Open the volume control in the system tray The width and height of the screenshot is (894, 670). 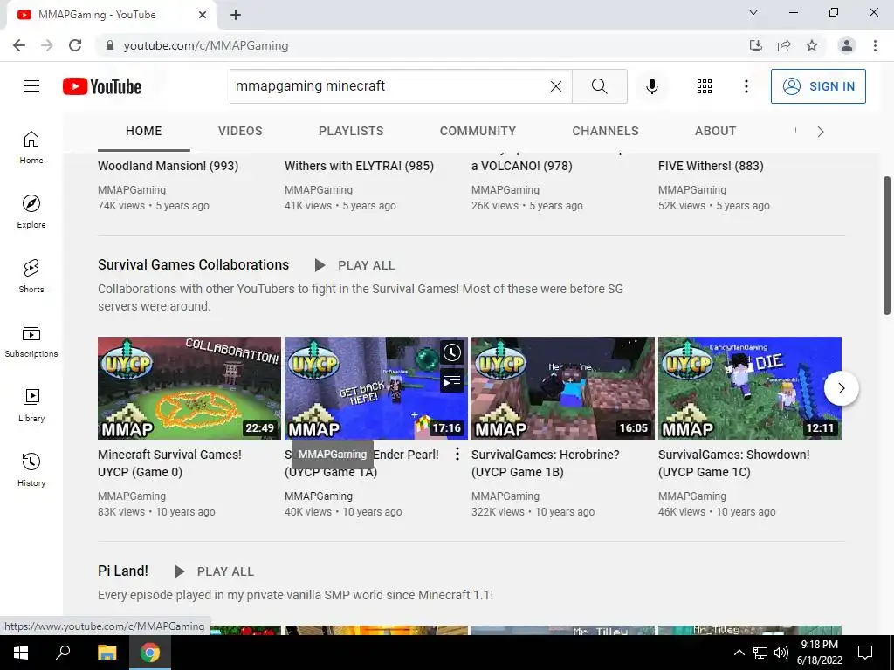pyautogui.click(x=781, y=653)
